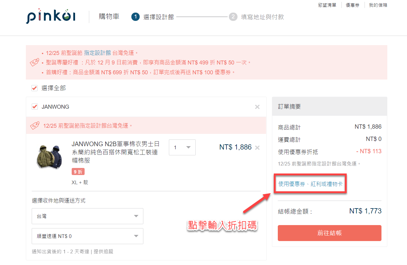Open 優惠券 in the top menu

pos(353,5)
